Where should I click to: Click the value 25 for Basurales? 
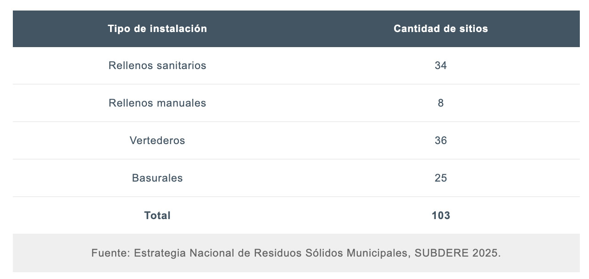440,178
